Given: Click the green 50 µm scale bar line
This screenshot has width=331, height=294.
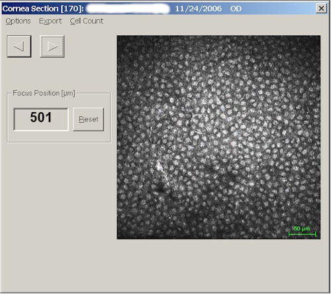Looking at the screenshot, I should tap(303, 234).
